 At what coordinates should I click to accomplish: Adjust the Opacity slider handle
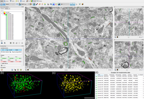coord(13,4)
